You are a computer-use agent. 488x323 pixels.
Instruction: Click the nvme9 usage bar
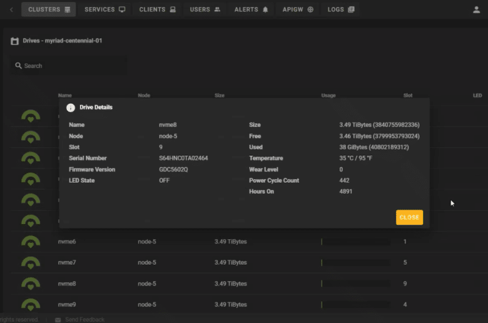pos(355,305)
